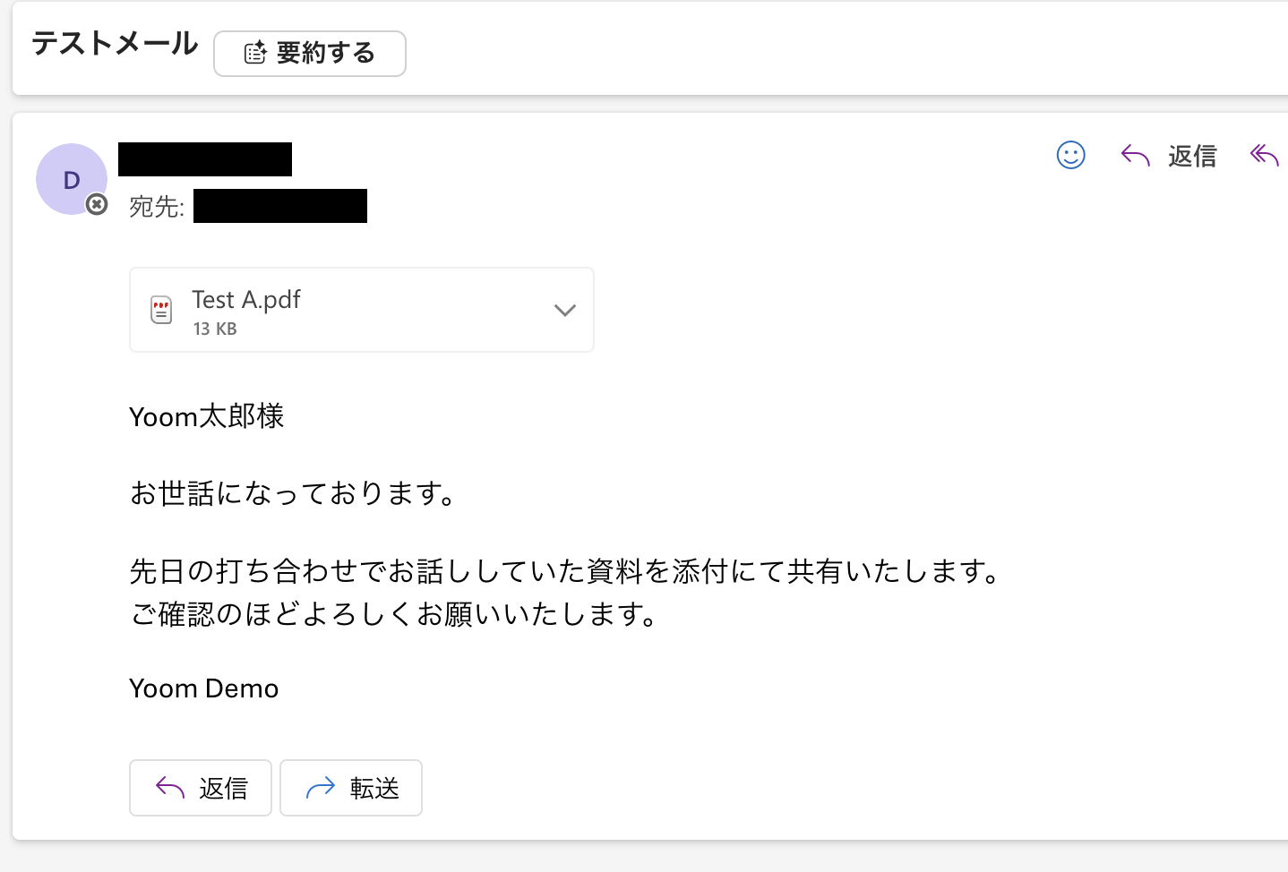Screen dimensions: 1288x872
Task: Click the blacked-out recipient after 宛先
Action: click(x=280, y=206)
